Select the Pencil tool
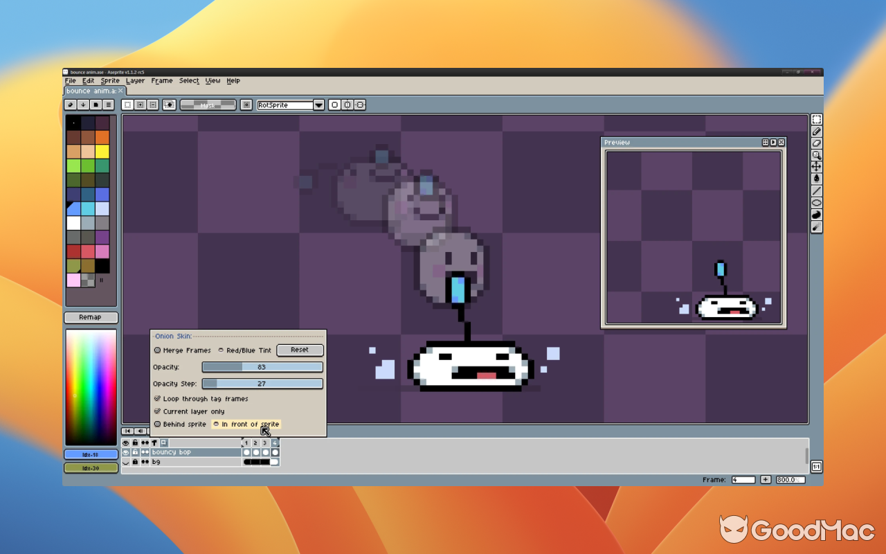This screenshot has height=554, width=886. point(817,132)
